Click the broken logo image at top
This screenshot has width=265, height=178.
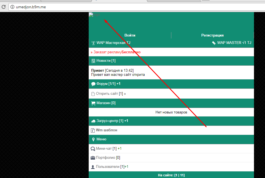pyautogui.click(x=94, y=15)
